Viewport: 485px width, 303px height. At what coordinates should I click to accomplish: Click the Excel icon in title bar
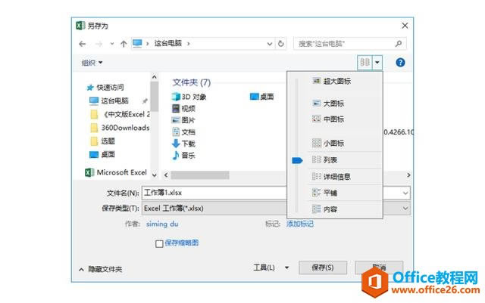click(80, 25)
